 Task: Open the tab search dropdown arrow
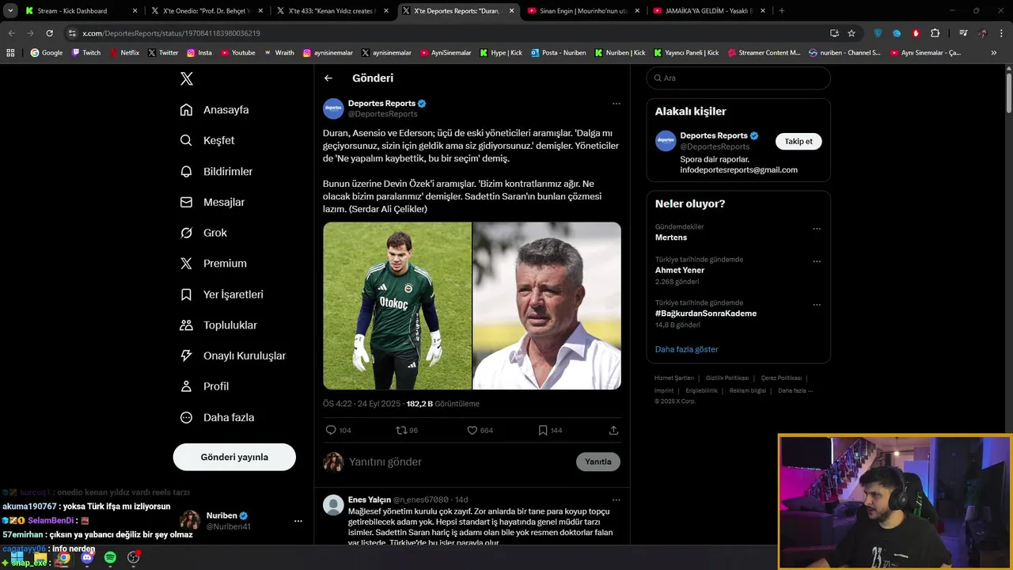(x=10, y=11)
